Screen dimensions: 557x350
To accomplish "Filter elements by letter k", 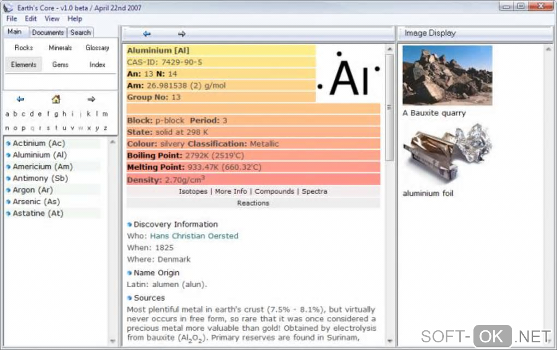I will (x=88, y=114).
